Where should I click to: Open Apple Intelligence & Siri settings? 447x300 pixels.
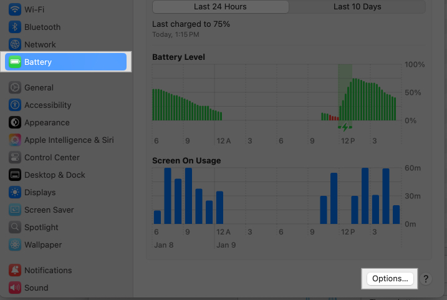(x=66, y=140)
